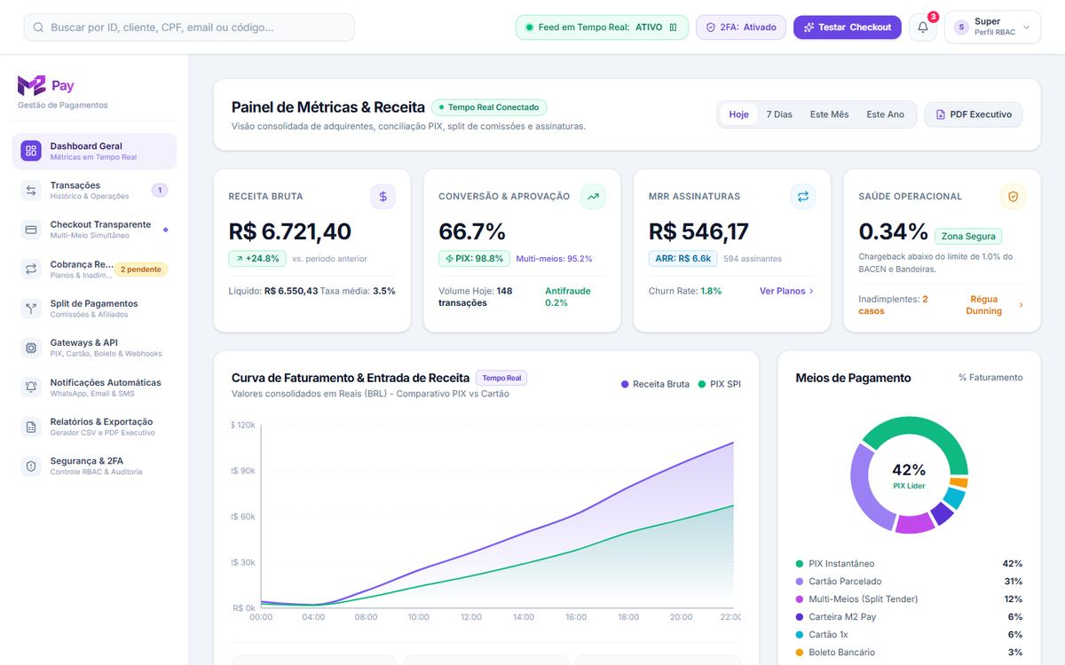
Task: Click the +24.8% growth badge
Action: pos(256,258)
